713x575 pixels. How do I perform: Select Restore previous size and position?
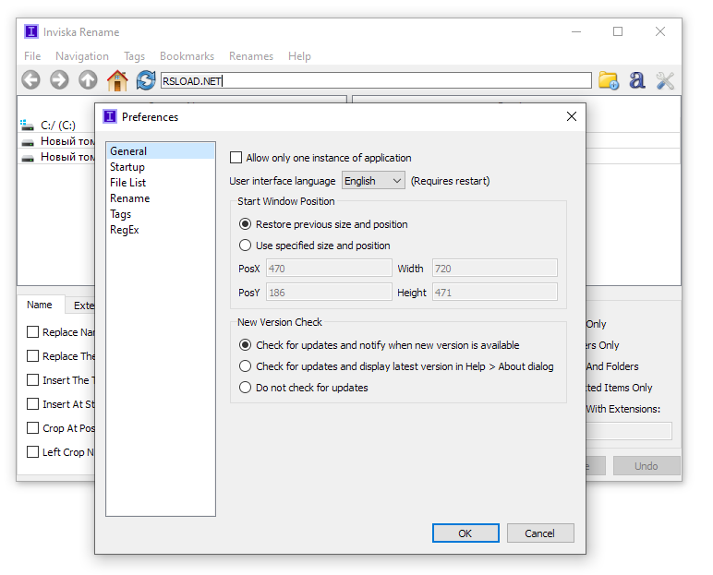245,223
